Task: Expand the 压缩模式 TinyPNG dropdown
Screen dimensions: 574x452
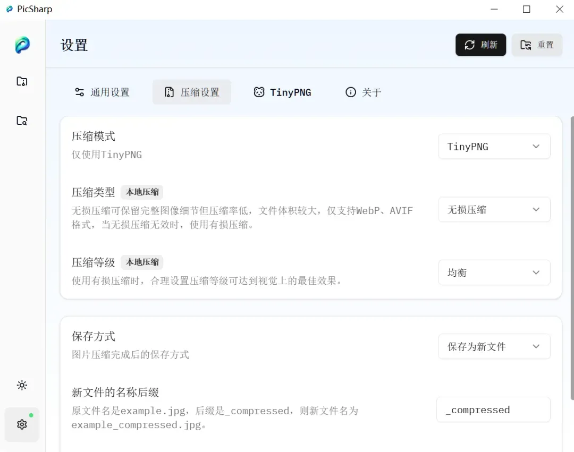Action: point(494,146)
